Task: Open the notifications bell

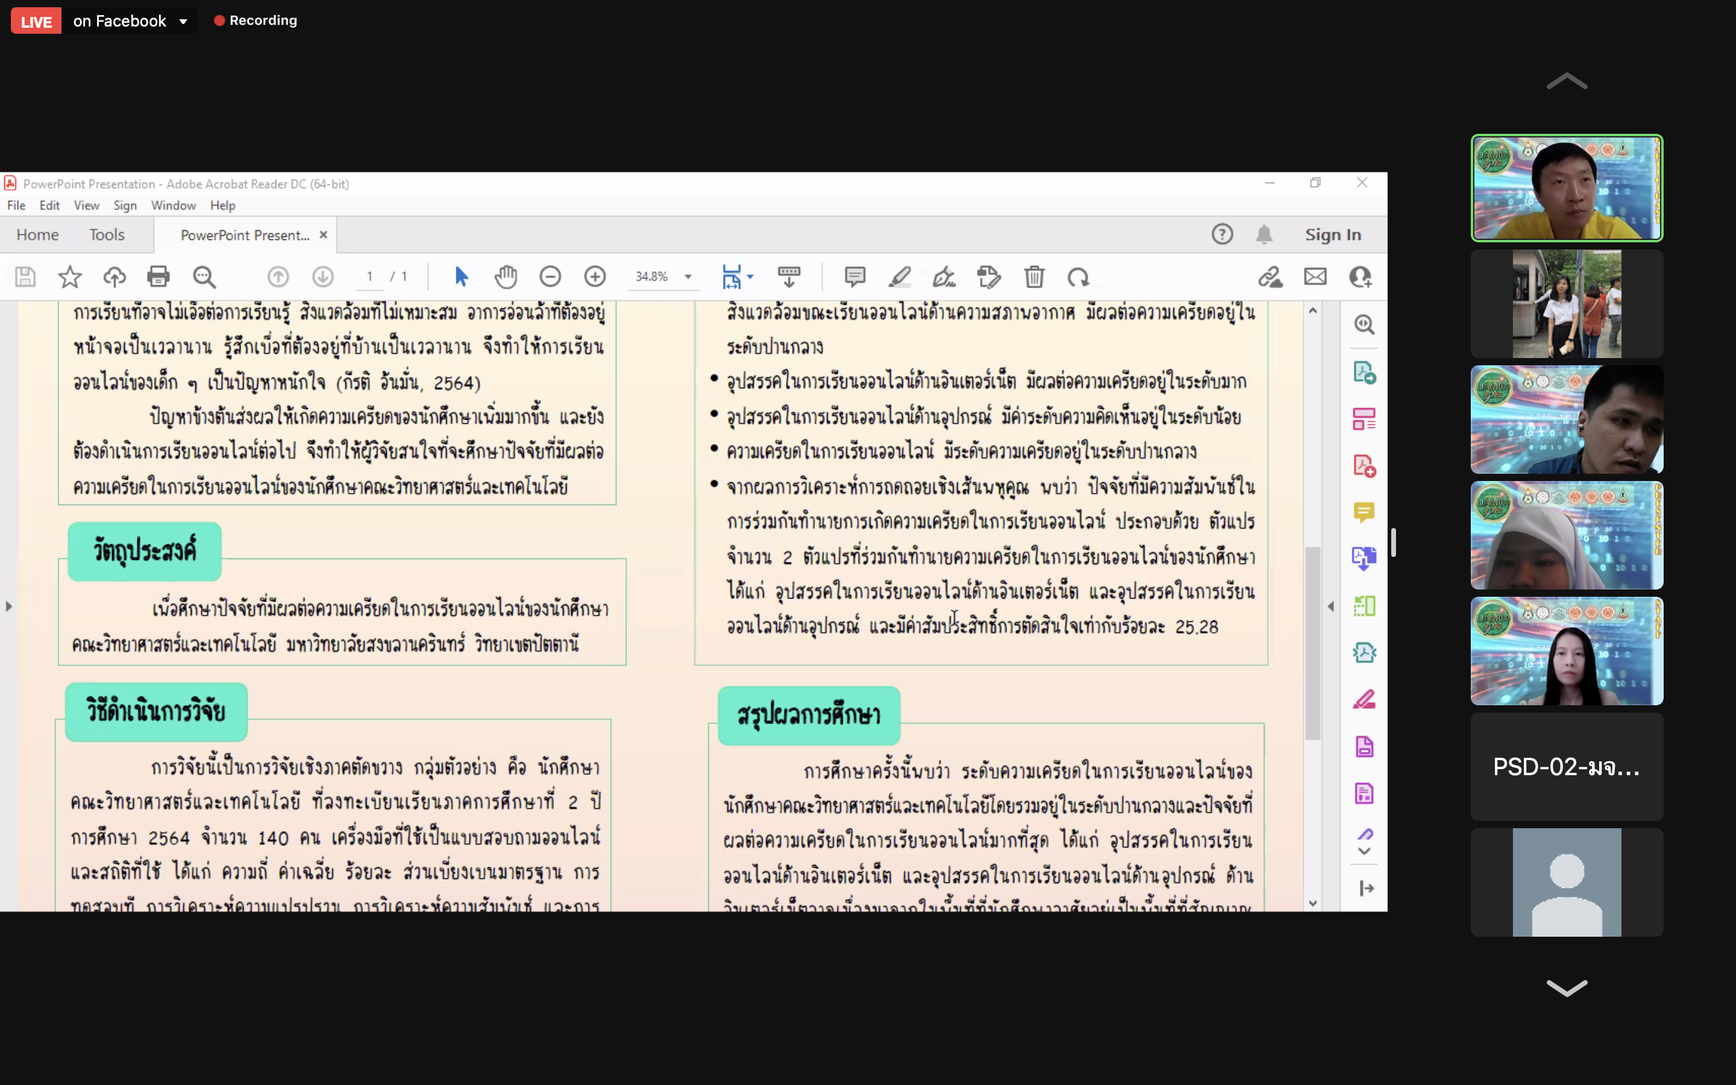Action: point(1264,234)
